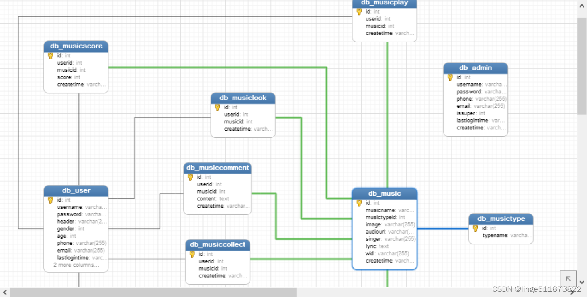
Task: Click the vertical scrollbar up arrow
Action: point(582,6)
